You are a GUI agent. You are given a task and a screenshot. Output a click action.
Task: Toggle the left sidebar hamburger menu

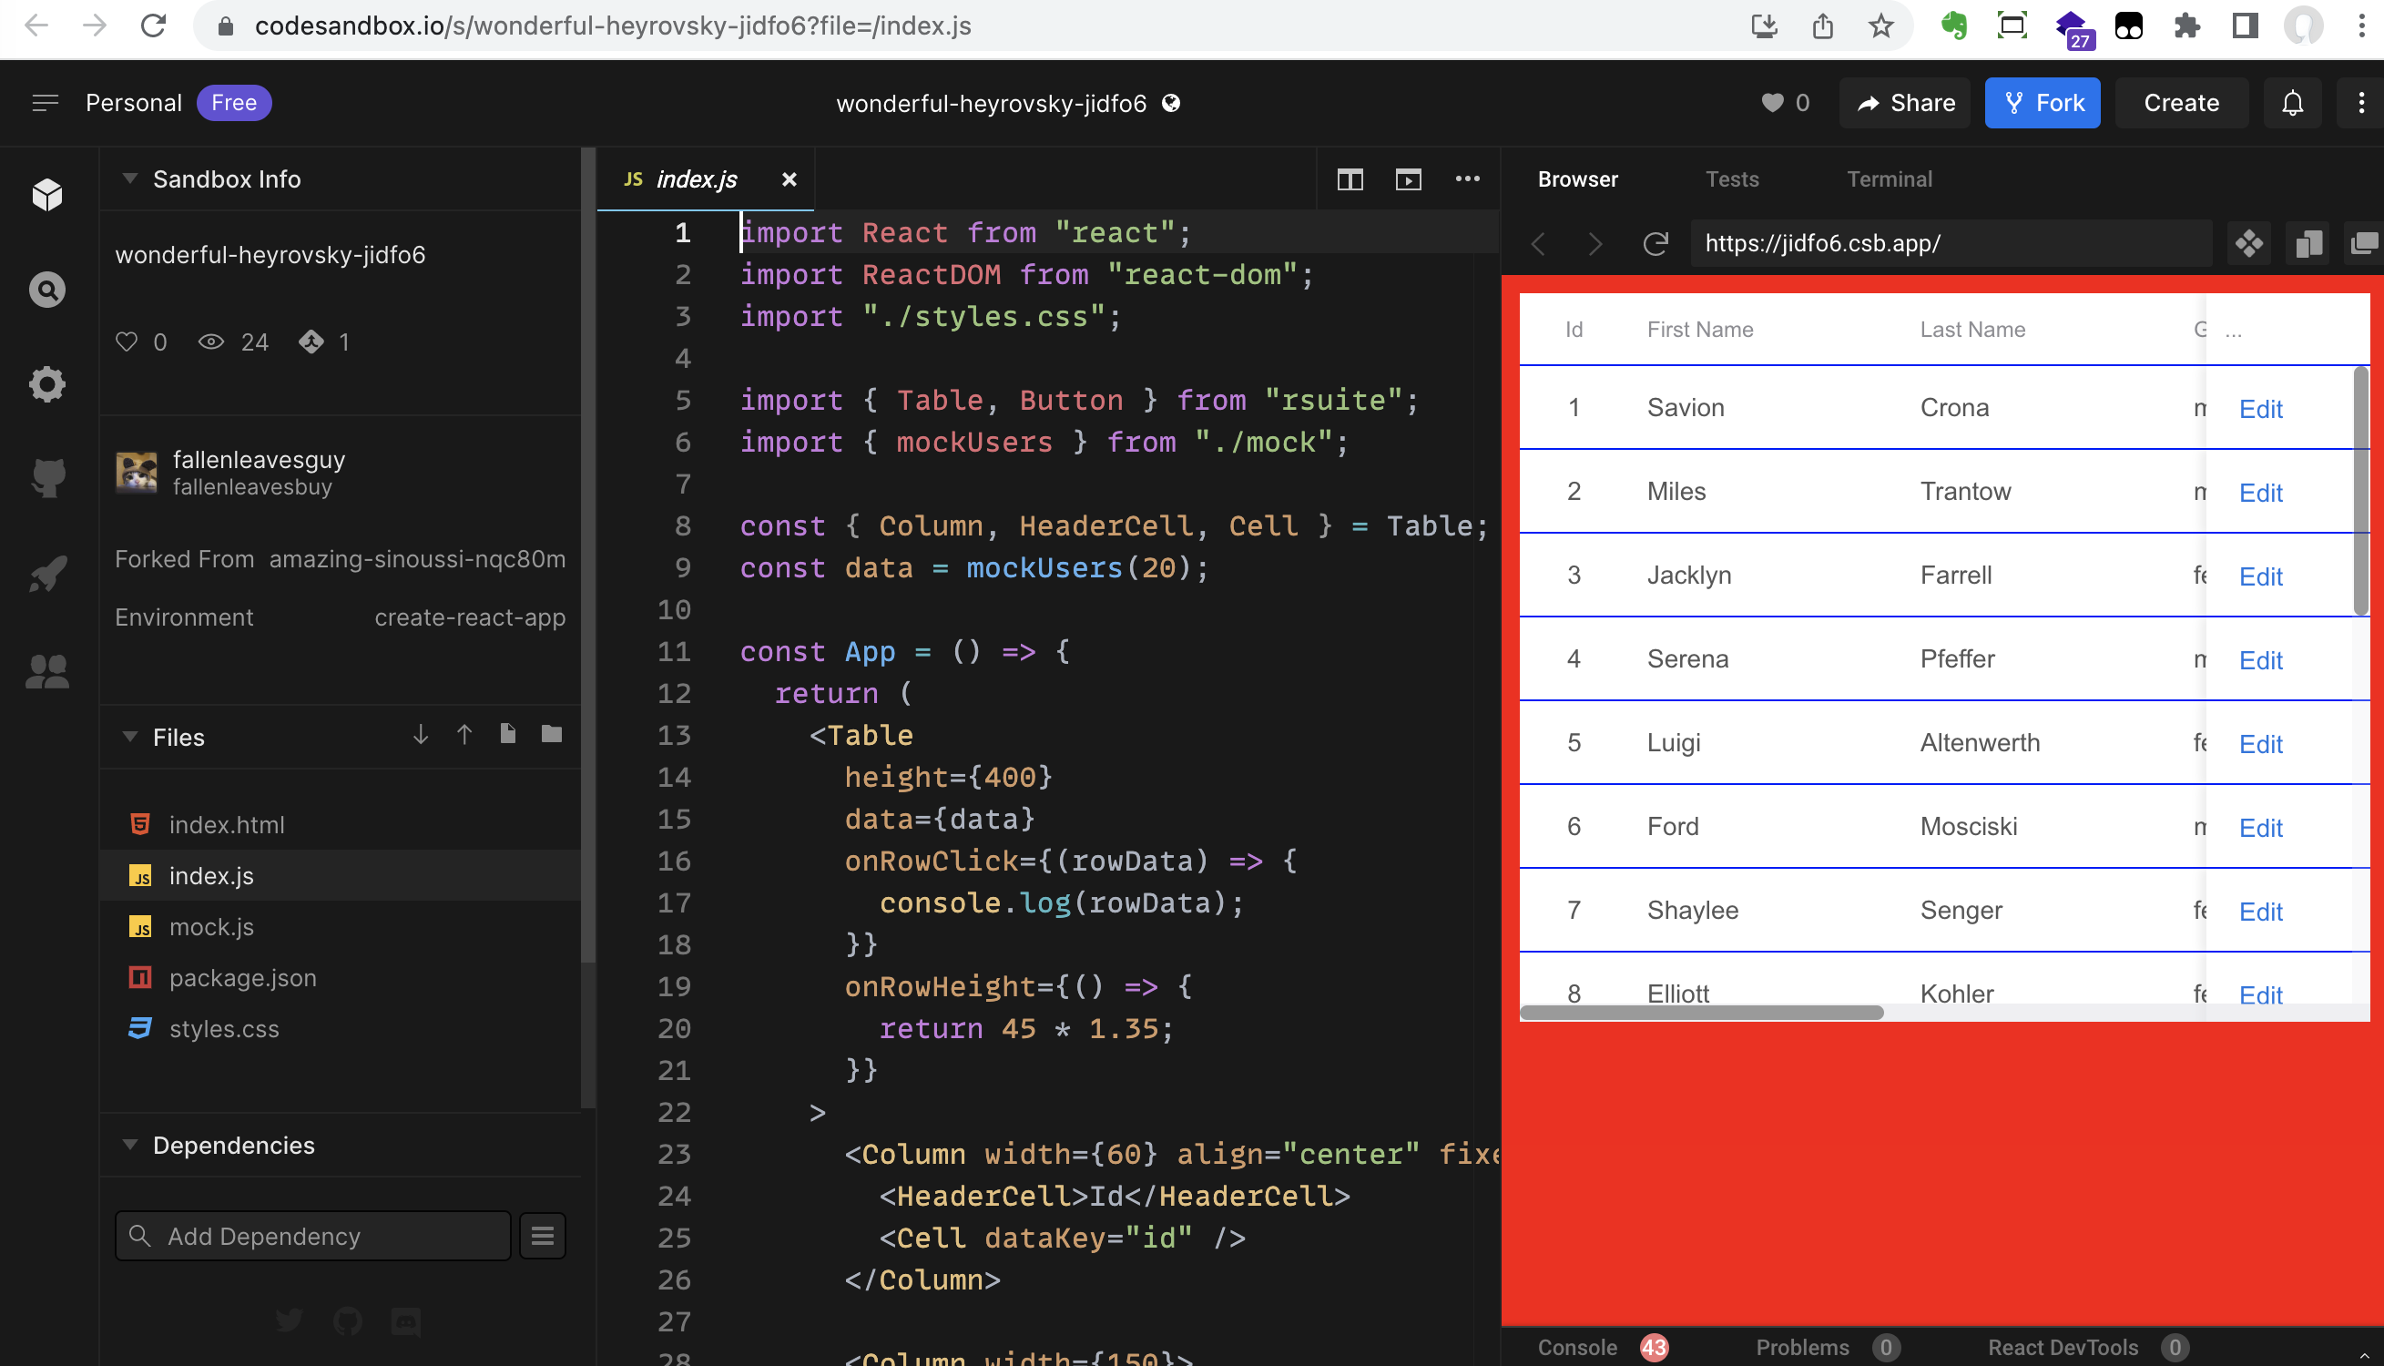click(x=45, y=103)
